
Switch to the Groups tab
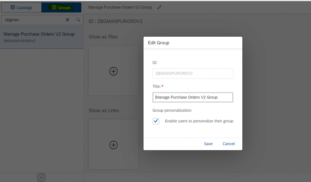click(x=61, y=8)
